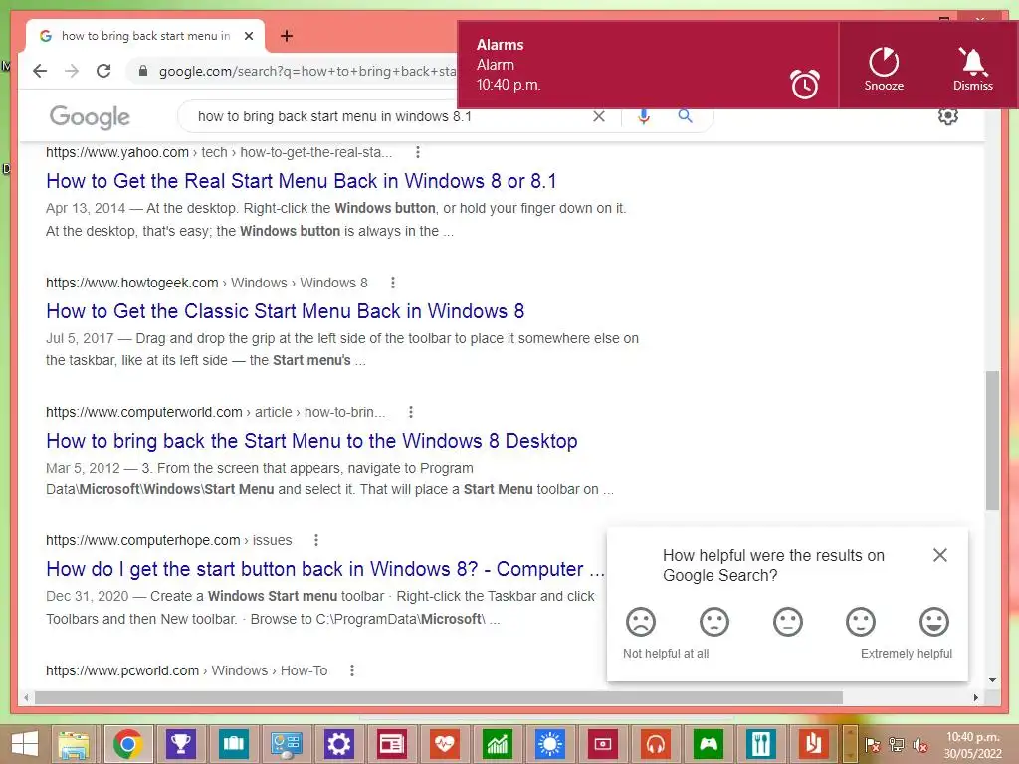The image size is (1019, 764).
Task: Click the alarm clock icon in notification
Action: pyautogui.click(x=804, y=84)
